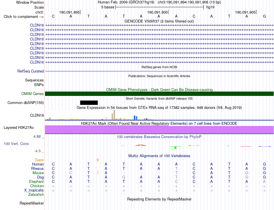Click the purple Layered H3K27Ac signal band

point(159,129)
